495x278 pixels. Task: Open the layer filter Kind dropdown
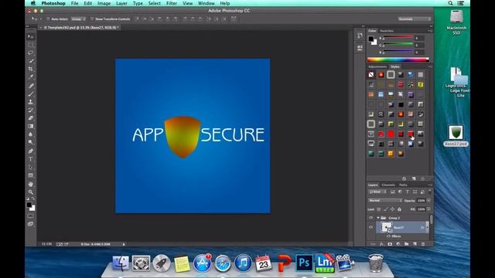coord(377,192)
